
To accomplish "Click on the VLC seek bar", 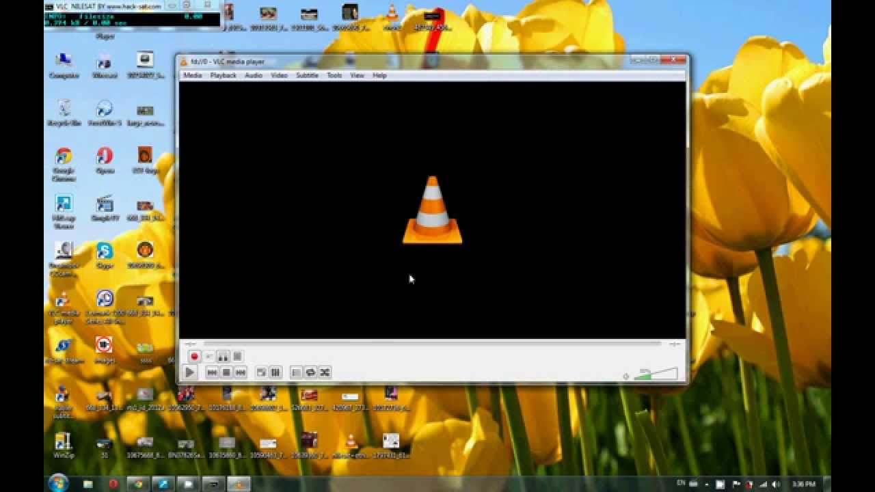I will pos(433,344).
